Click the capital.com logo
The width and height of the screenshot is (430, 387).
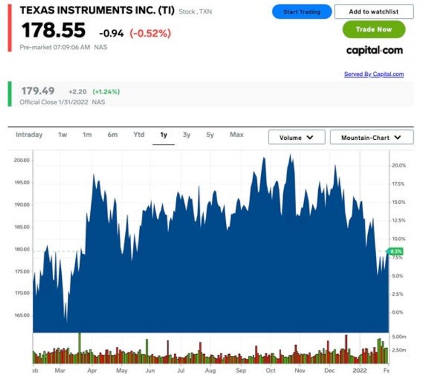(374, 51)
